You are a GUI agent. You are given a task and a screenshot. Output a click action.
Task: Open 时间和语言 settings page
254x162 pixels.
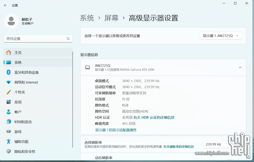(38, 122)
